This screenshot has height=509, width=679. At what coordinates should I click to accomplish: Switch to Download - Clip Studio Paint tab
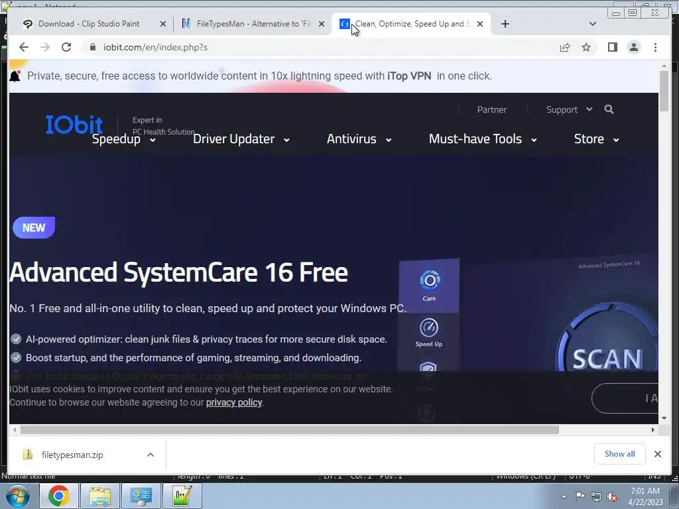point(89,24)
